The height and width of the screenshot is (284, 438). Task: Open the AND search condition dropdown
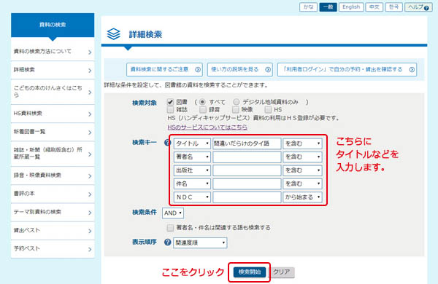(x=173, y=213)
